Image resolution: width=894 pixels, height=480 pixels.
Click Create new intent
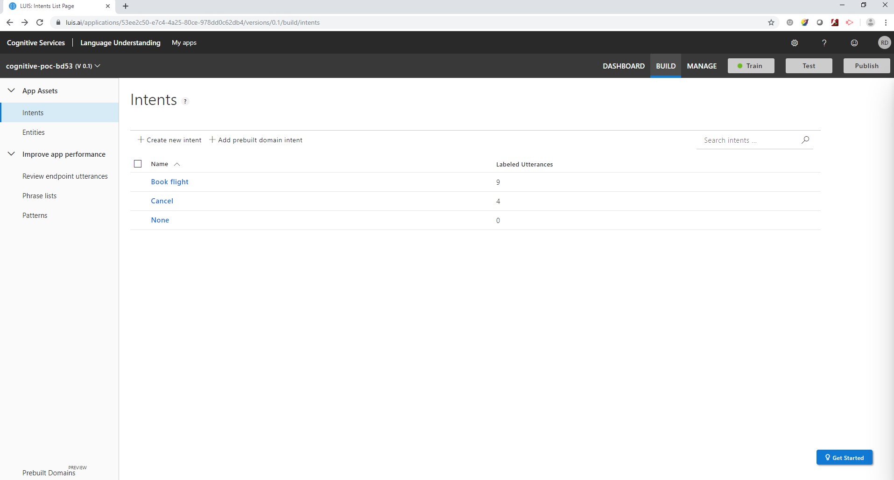click(x=169, y=140)
